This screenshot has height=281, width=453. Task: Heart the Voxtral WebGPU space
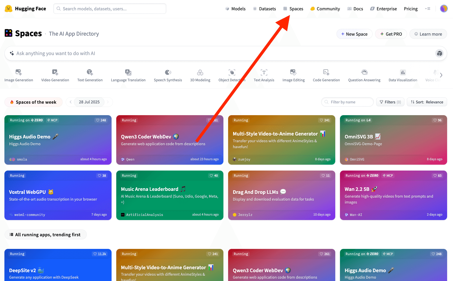click(102, 176)
